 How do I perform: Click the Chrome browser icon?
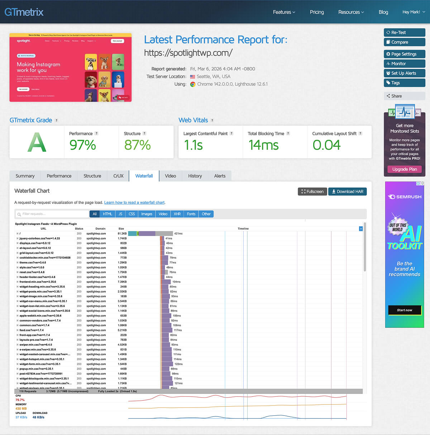[193, 84]
